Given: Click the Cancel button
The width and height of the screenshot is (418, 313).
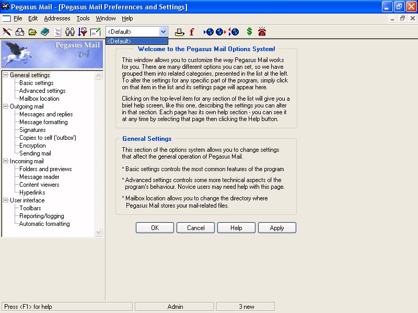Looking at the screenshot, I should point(195,228).
